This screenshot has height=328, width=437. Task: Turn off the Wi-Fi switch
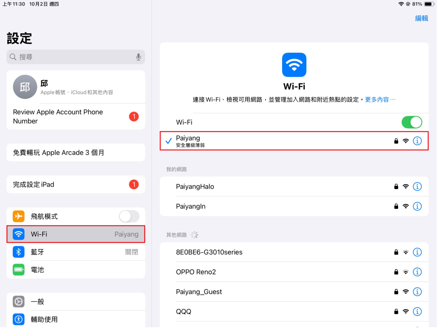tap(411, 122)
